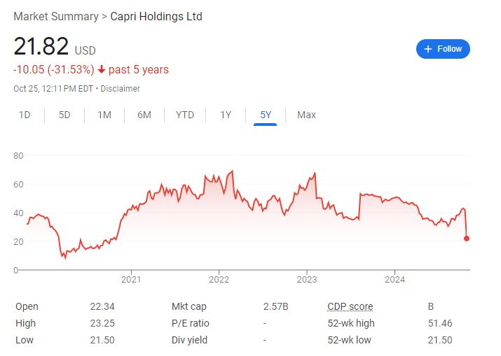The width and height of the screenshot is (501, 356).
Task: Show the Max time range
Action: pyautogui.click(x=306, y=115)
